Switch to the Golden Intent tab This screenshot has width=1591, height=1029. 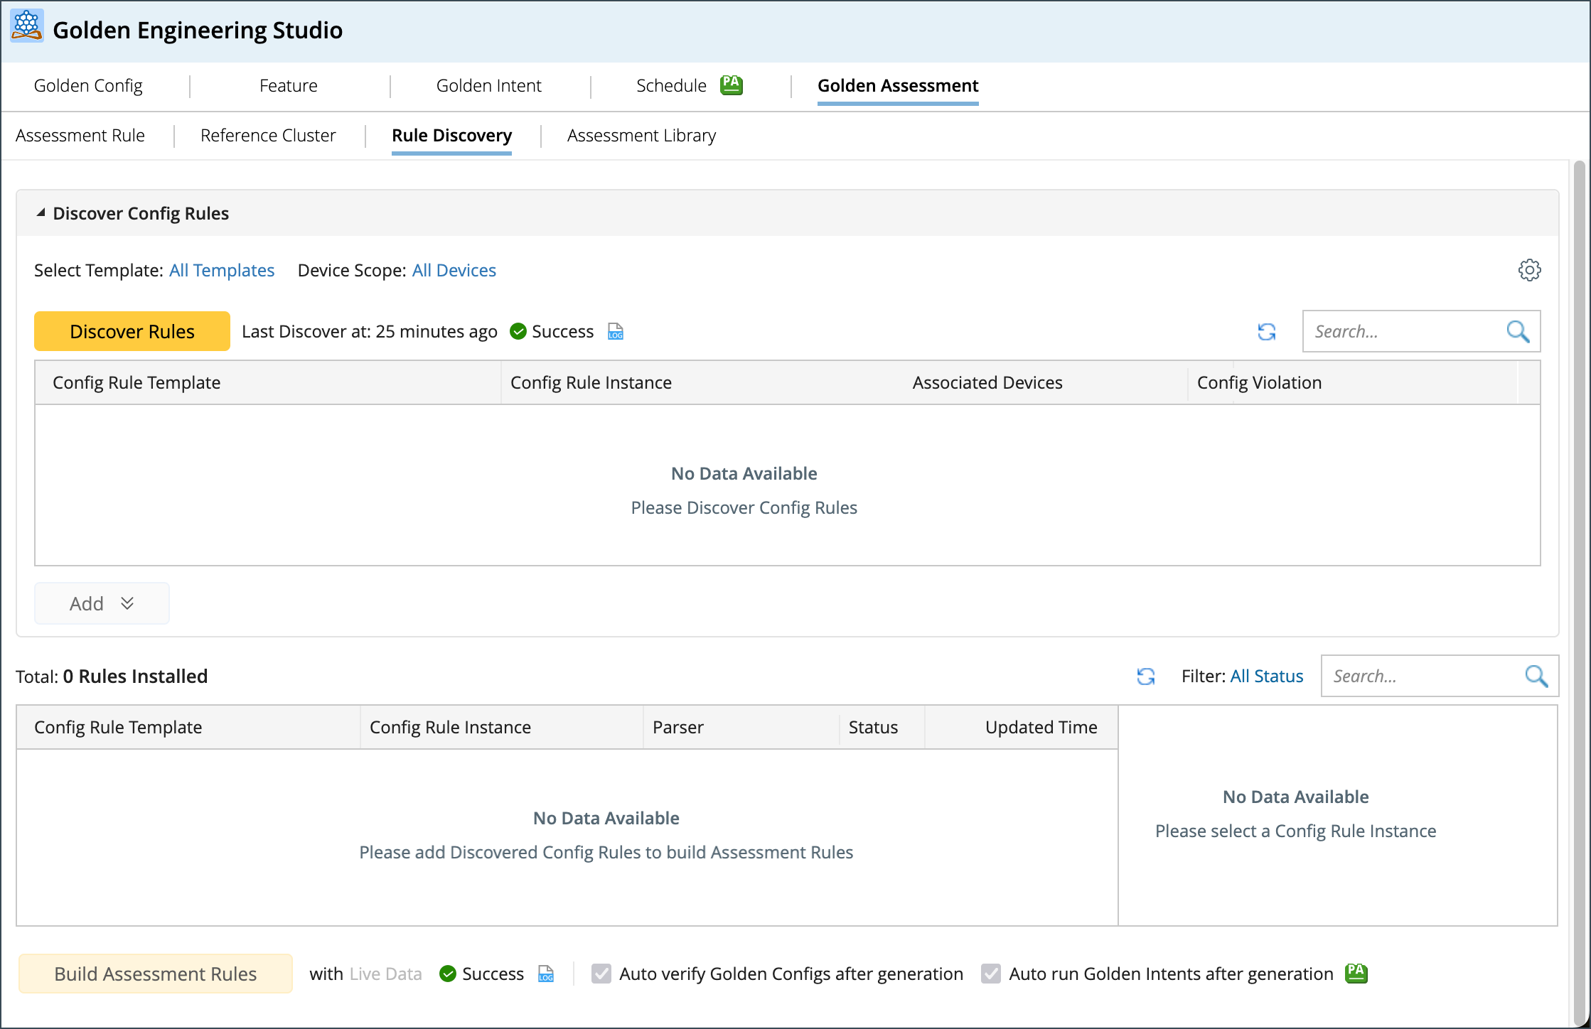tap(488, 86)
